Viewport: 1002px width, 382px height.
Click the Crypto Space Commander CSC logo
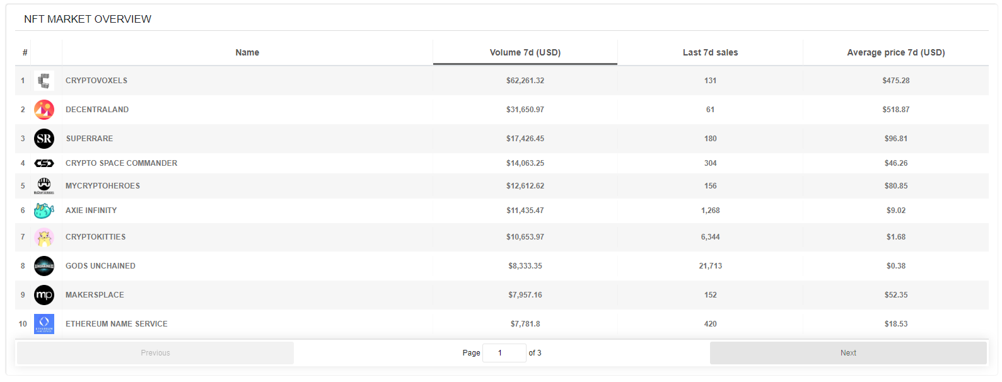[44, 163]
